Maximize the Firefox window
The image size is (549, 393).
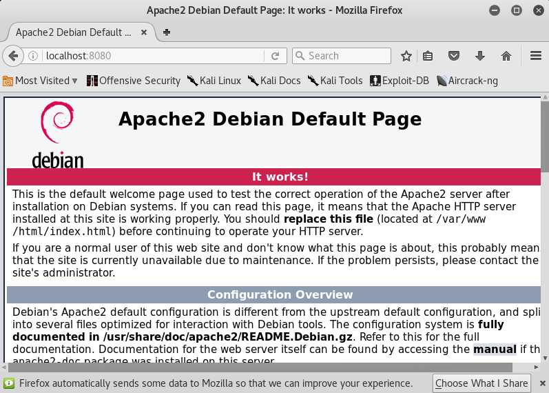point(517,10)
